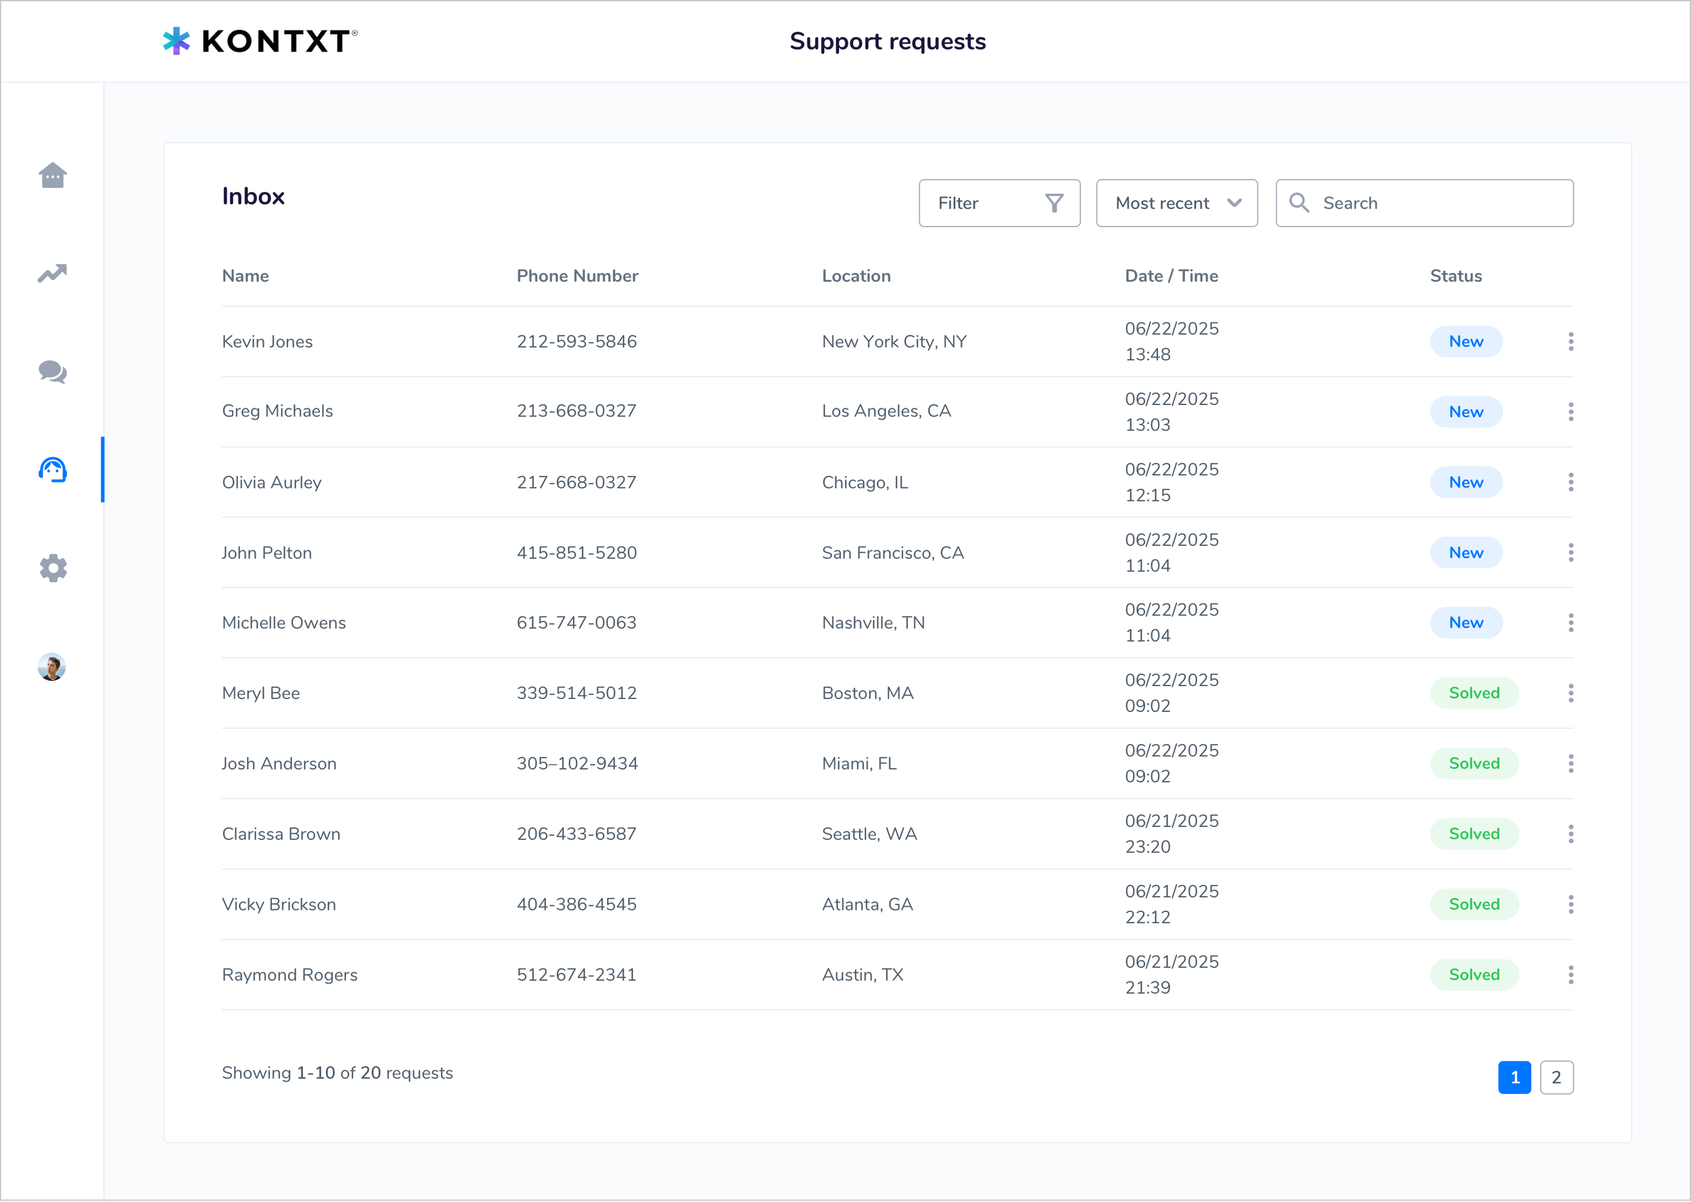The height and width of the screenshot is (1202, 1691).
Task: Open the chat messages icon
Action: 52,373
